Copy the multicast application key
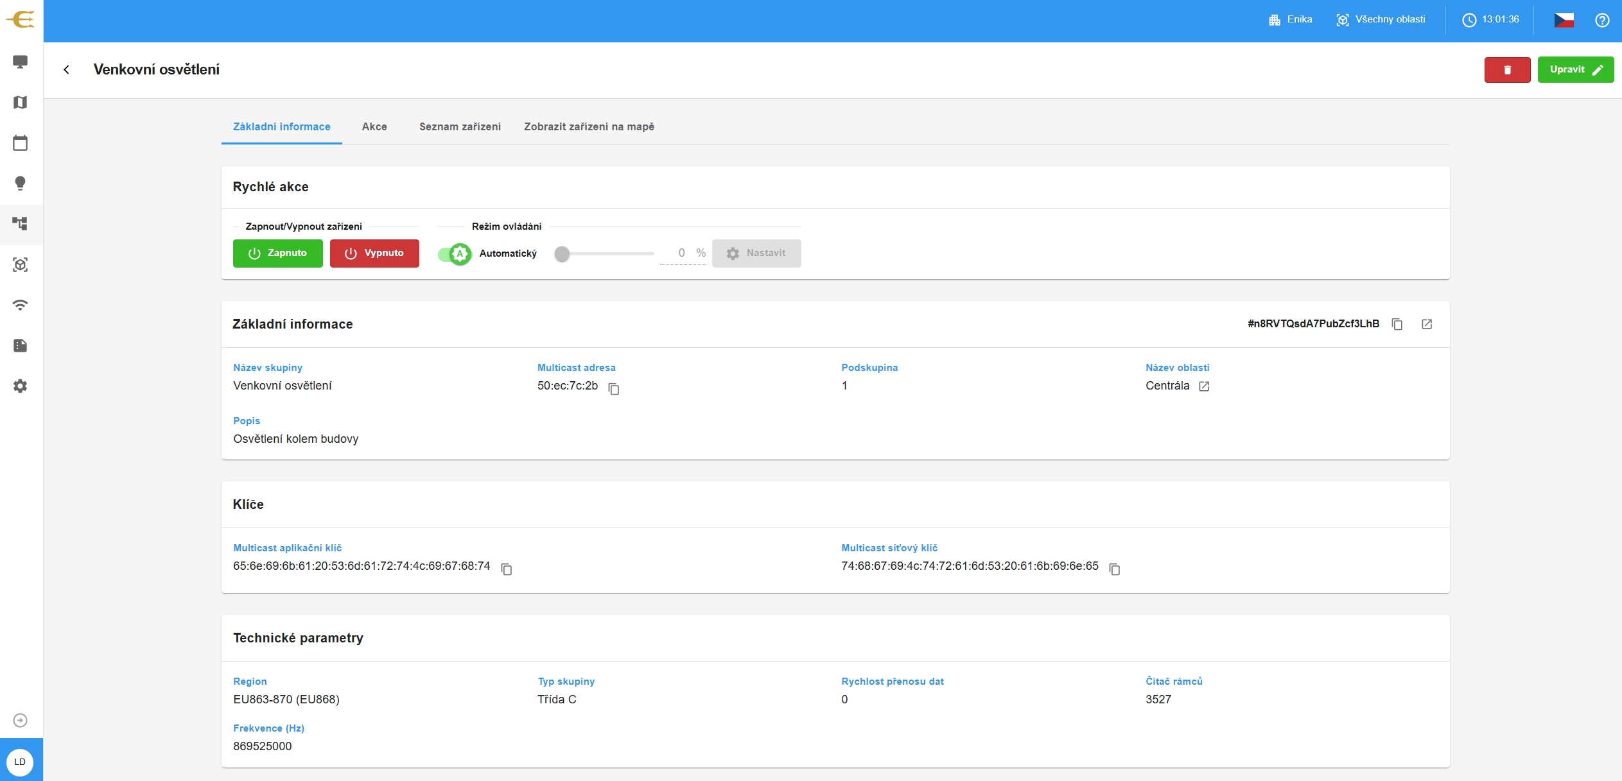Viewport: 1622px width, 781px height. [x=507, y=569]
